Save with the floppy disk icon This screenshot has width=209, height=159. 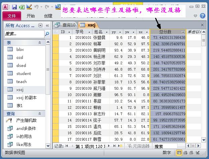[14, 7]
